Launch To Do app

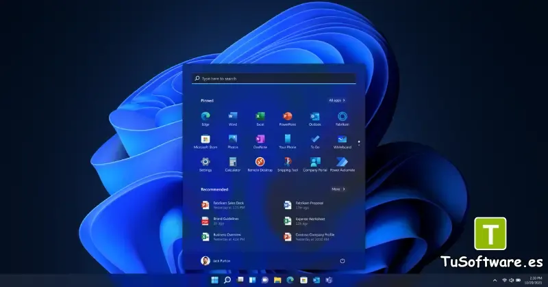pyautogui.click(x=315, y=141)
